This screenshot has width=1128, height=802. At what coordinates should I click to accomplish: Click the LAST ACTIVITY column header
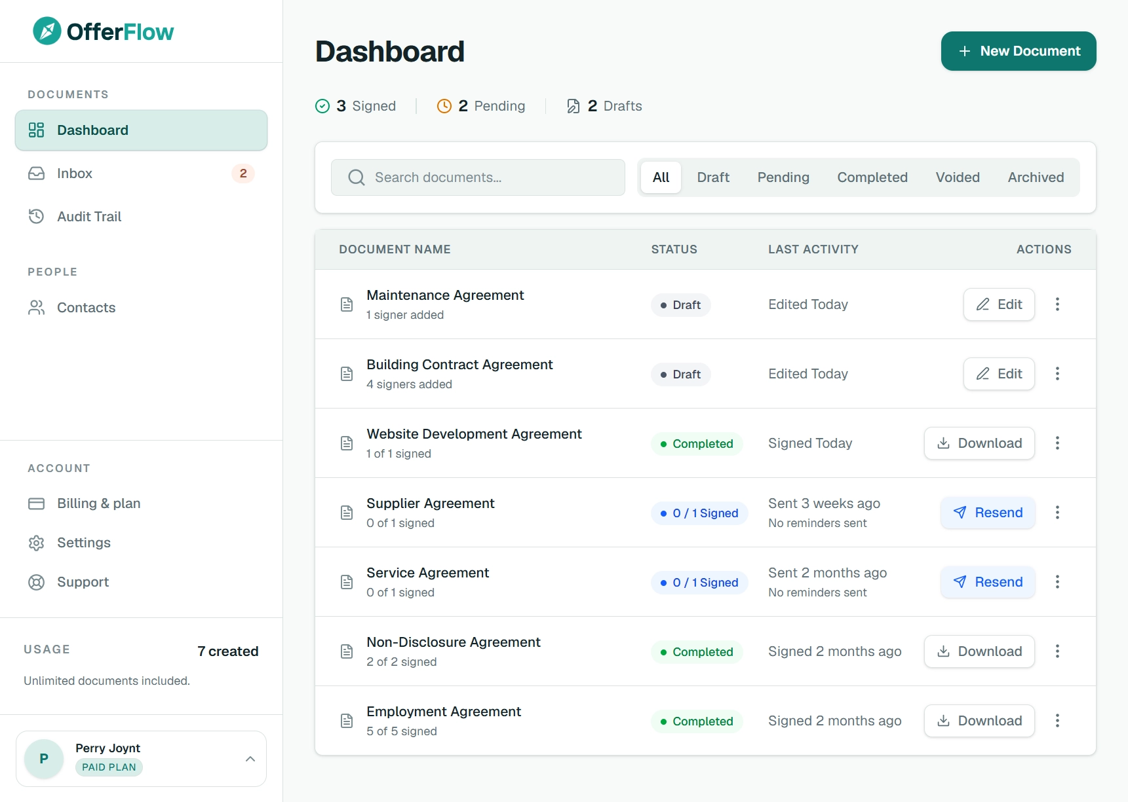(x=813, y=249)
